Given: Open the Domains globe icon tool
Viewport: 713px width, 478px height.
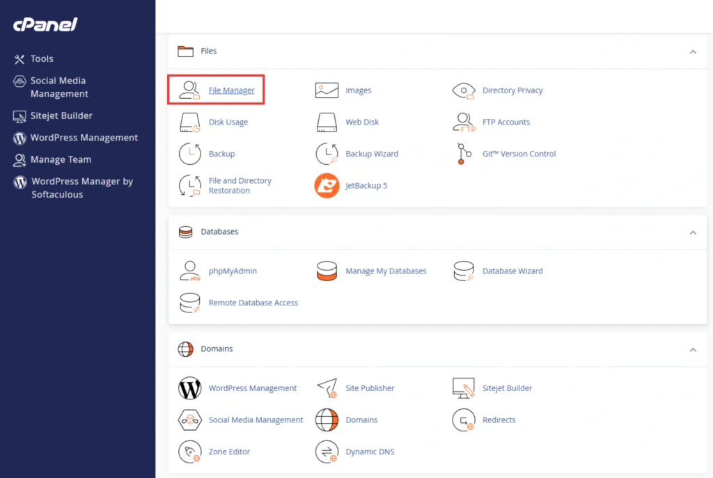Looking at the screenshot, I should click(327, 420).
